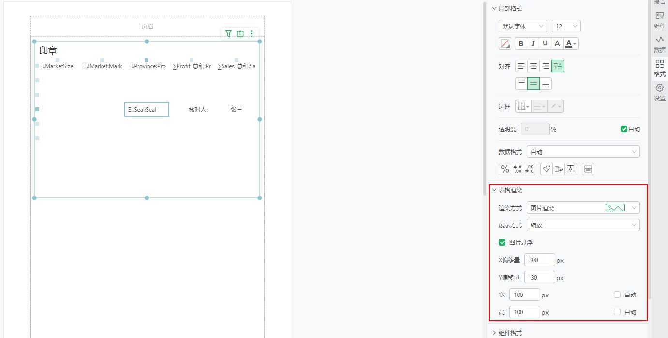Viewport: 668px width, 338px height.
Task: Uncheck the 图片悬浮 checkbox
Action: 502,242
